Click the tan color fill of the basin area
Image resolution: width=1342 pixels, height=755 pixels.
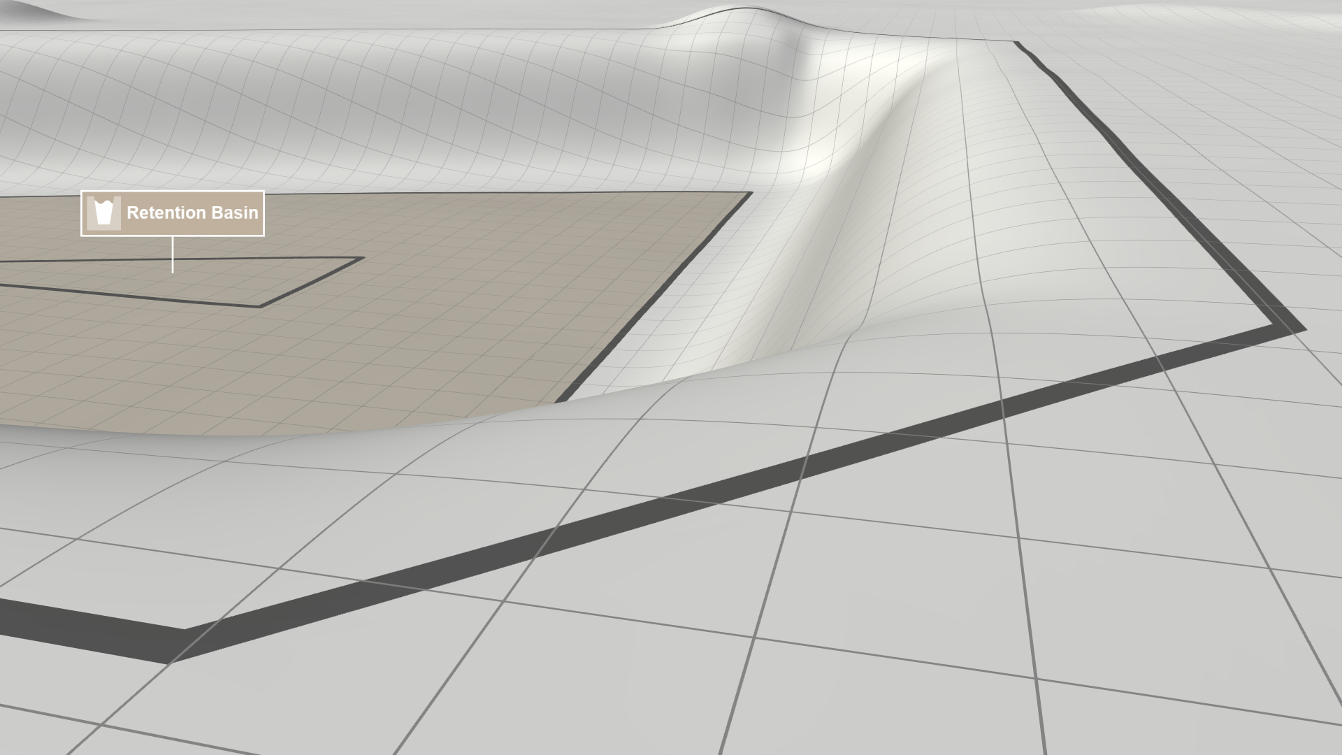pos(315,350)
